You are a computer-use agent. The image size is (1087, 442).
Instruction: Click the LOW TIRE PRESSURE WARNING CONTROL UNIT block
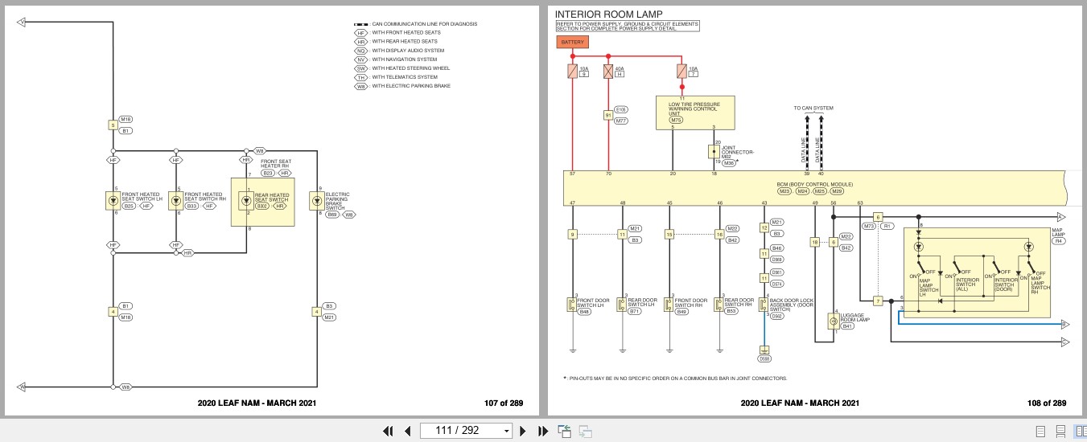694,113
